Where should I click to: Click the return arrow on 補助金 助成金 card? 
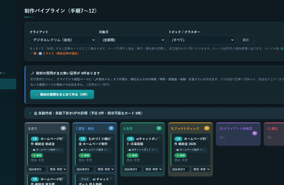[x=64, y=138]
